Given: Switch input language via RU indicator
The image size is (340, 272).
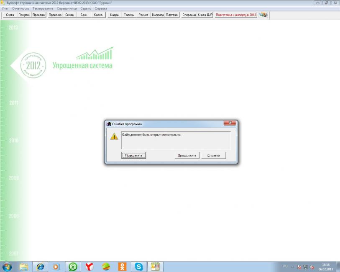Looking at the screenshot, I should [x=285, y=266].
